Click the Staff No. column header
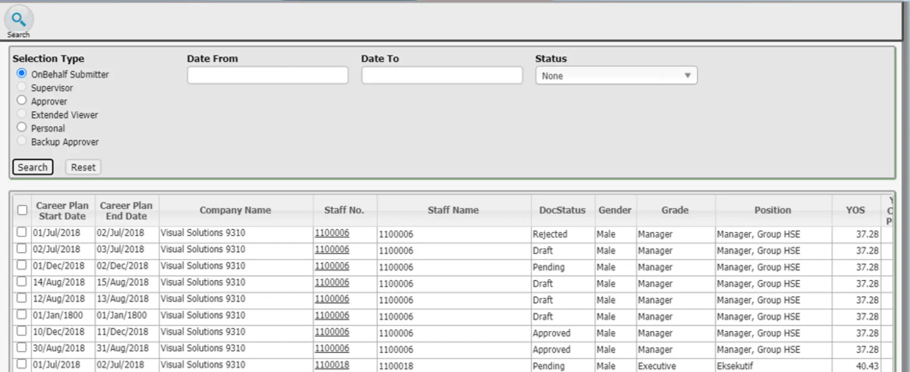 tap(344, 210)
